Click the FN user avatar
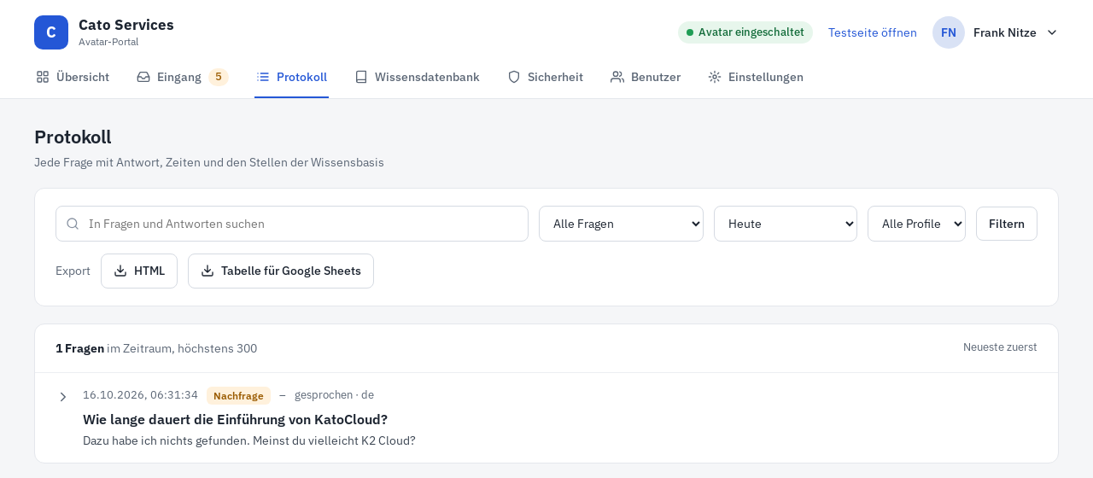 coord(949,32)
